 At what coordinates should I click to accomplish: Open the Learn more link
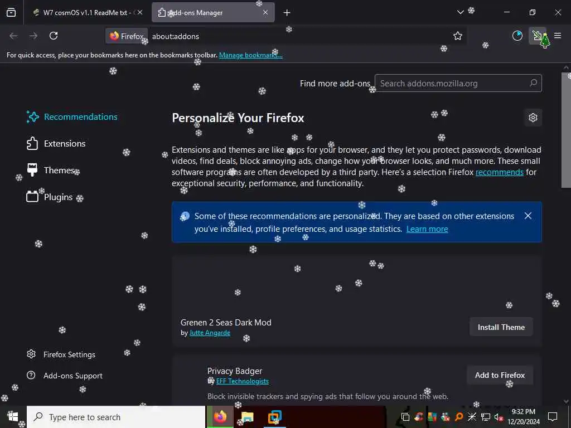pos(427,229)
